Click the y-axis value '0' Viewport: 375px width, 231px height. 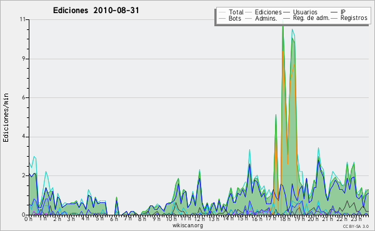point(24,215)
